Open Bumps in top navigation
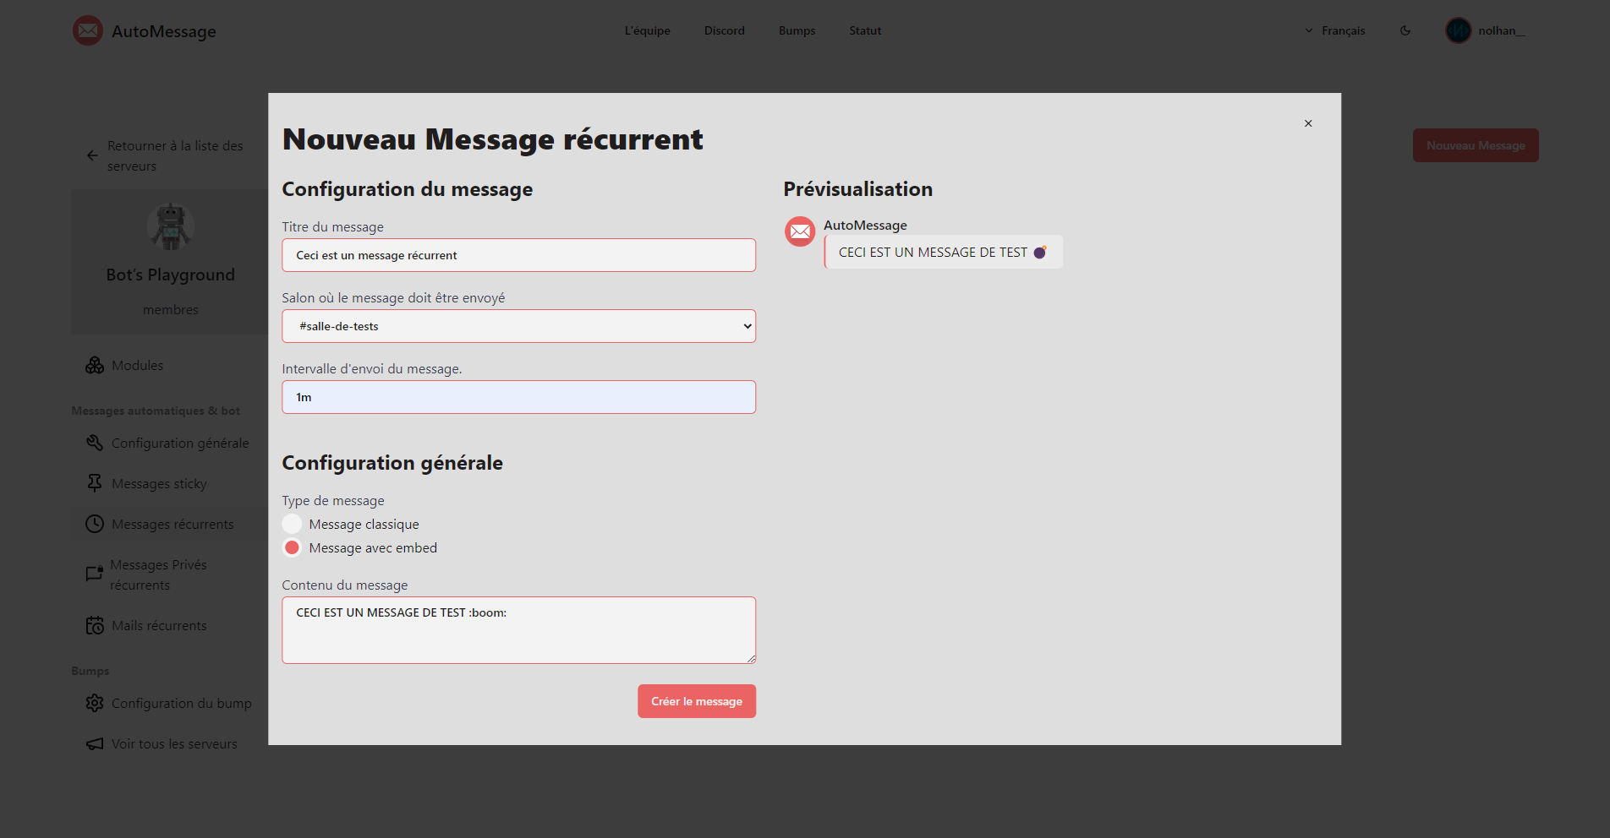 (797, 30)
